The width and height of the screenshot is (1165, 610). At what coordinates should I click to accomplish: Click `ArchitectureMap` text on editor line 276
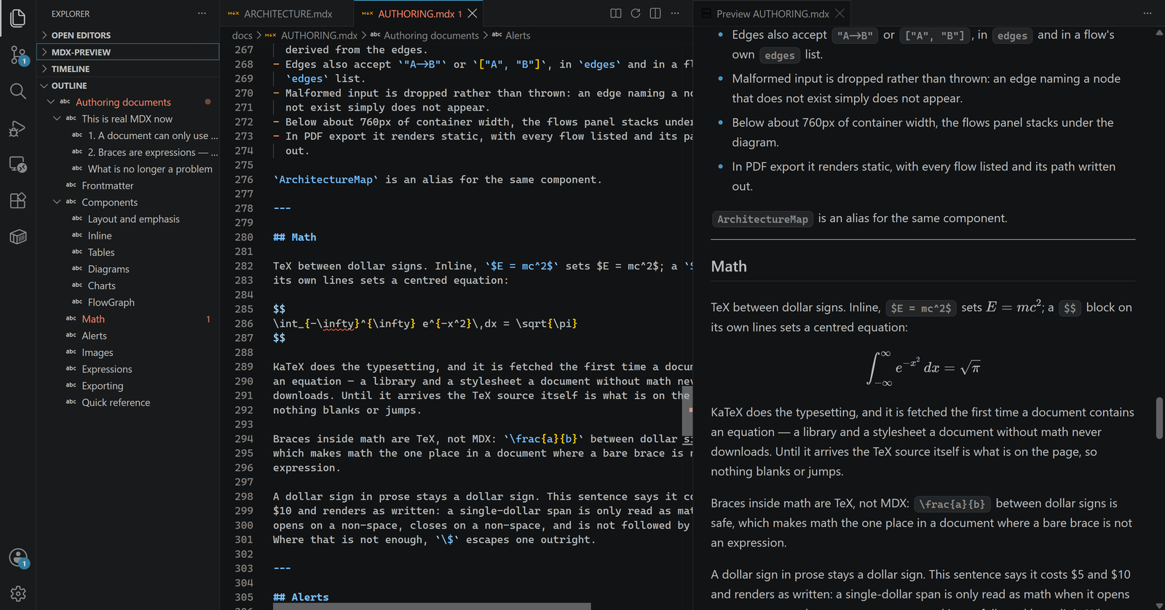(325, 180)
